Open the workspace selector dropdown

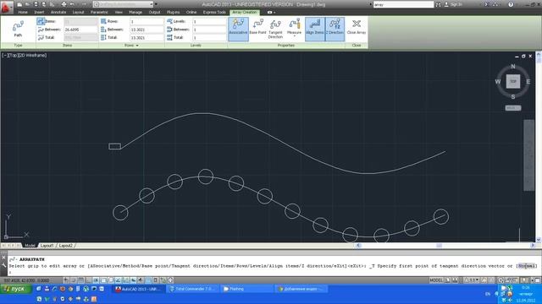(123, 4)
